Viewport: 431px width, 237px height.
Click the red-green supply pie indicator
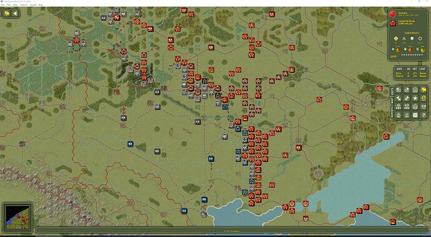[x=423, y=50]
